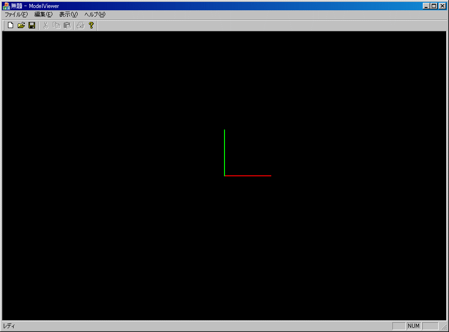Click the レディ status text
This screenshot has width=449, height=332.
[x=9, y=326]
